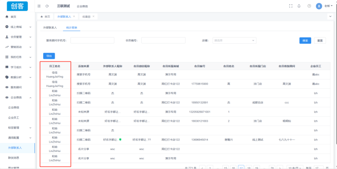Viewport: 337px width, 169px height.
Task: Close the 优惠券 tab
Action: pyautogui.click(x=93, y=17)
